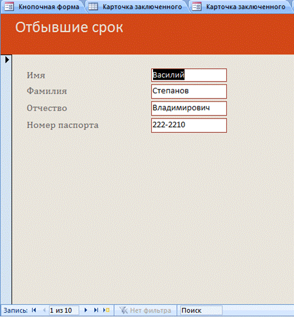Screen dimensions: 294x317
Task: Click the Нет фильтра filter indicator
Action: point(145,310)
